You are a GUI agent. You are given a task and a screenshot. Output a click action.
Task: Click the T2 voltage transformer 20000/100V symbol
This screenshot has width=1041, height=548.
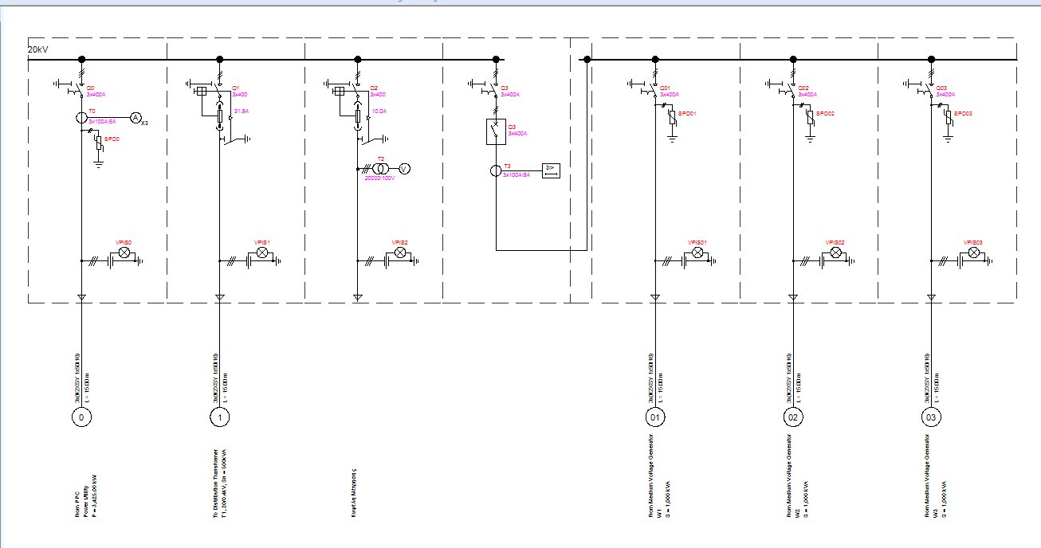click(380, 168)
